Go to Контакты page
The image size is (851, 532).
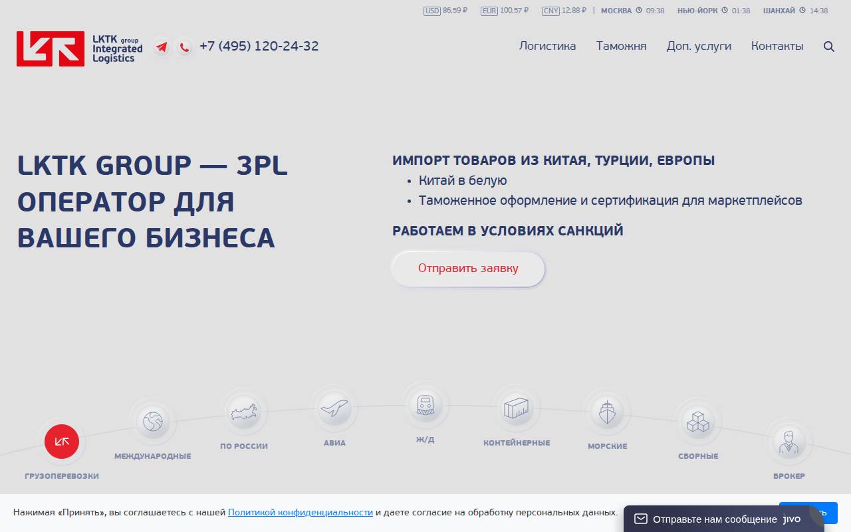point(777,47)
